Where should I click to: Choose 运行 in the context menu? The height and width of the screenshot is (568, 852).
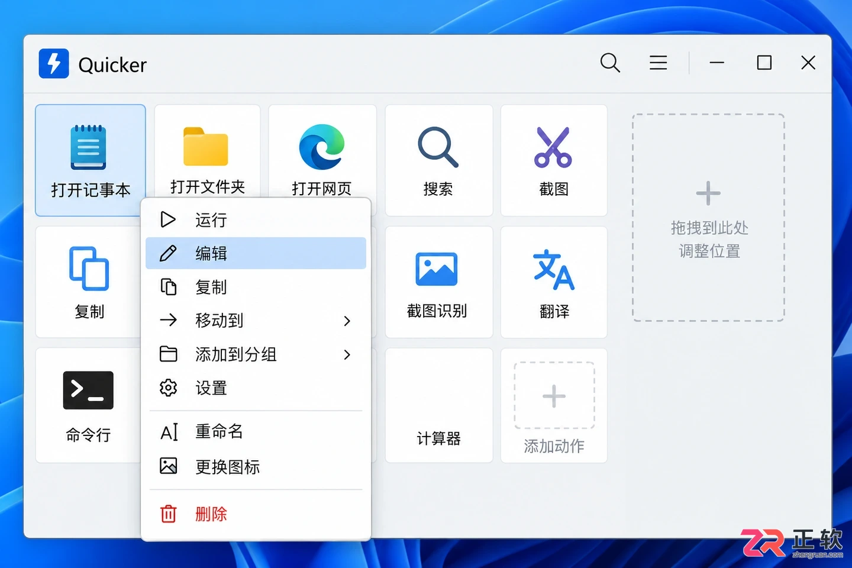256,220
